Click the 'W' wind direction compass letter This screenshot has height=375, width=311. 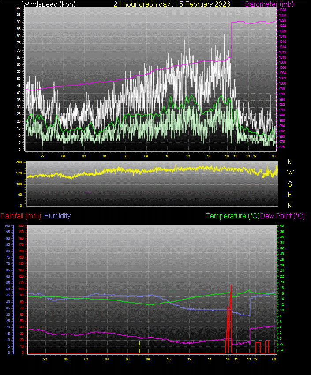(x=290, y=173)
